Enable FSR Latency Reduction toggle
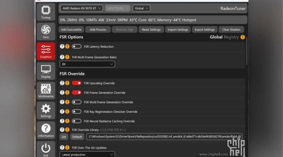This screenshot has width=283, height=157. [x=76, y=47]
